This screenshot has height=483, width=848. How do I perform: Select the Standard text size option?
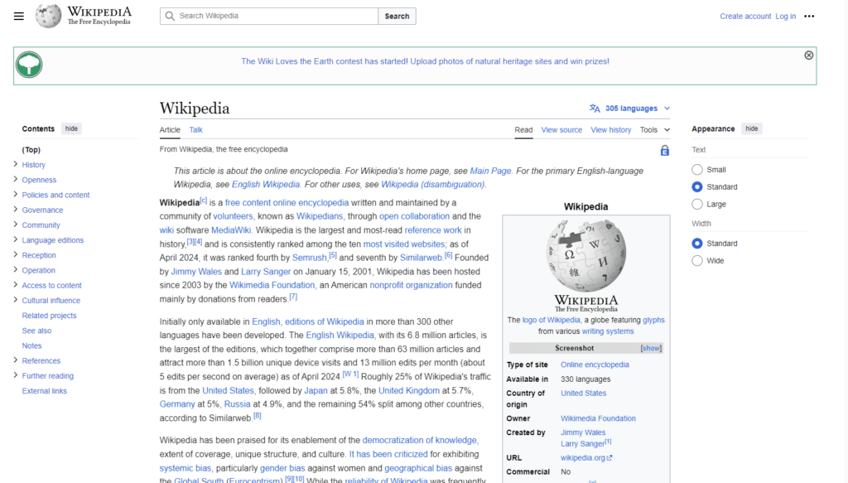pos(697,186)
